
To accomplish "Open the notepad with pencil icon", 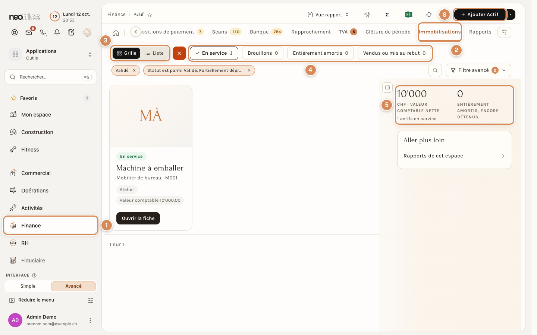I will click(x=71, y=32).
